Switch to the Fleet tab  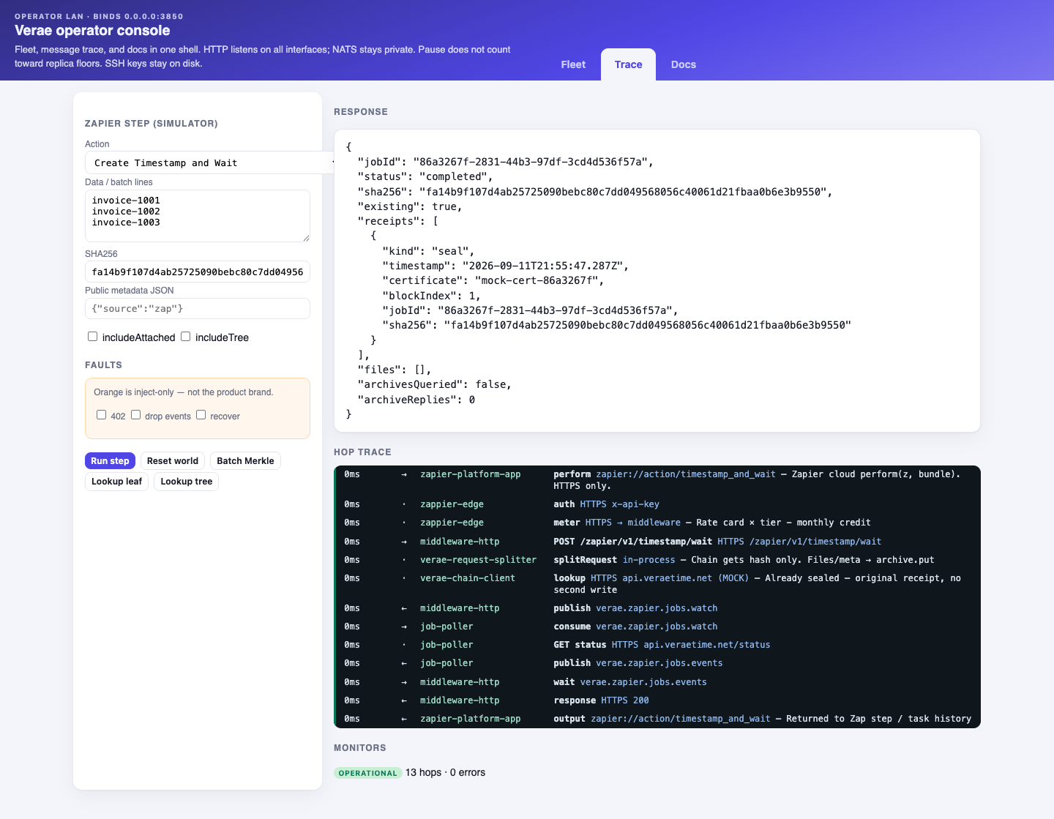pos(573,64)
